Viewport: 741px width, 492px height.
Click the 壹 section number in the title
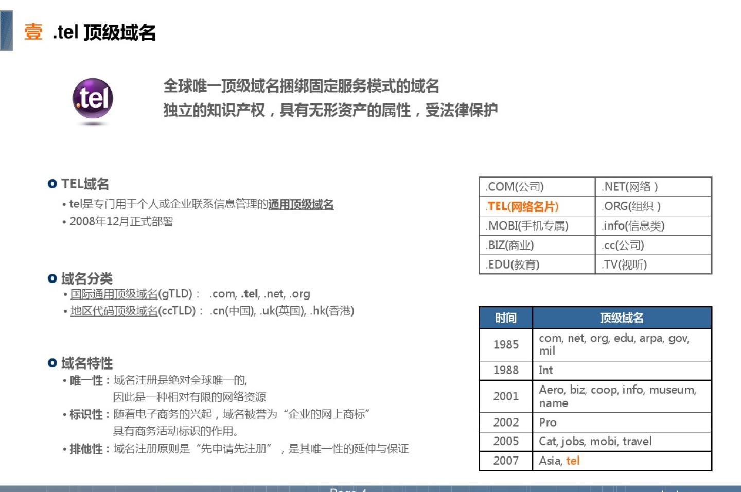click(x=33, y=32)
